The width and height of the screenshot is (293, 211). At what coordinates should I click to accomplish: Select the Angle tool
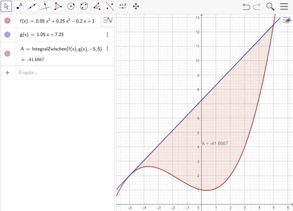[x=97, y=6]
